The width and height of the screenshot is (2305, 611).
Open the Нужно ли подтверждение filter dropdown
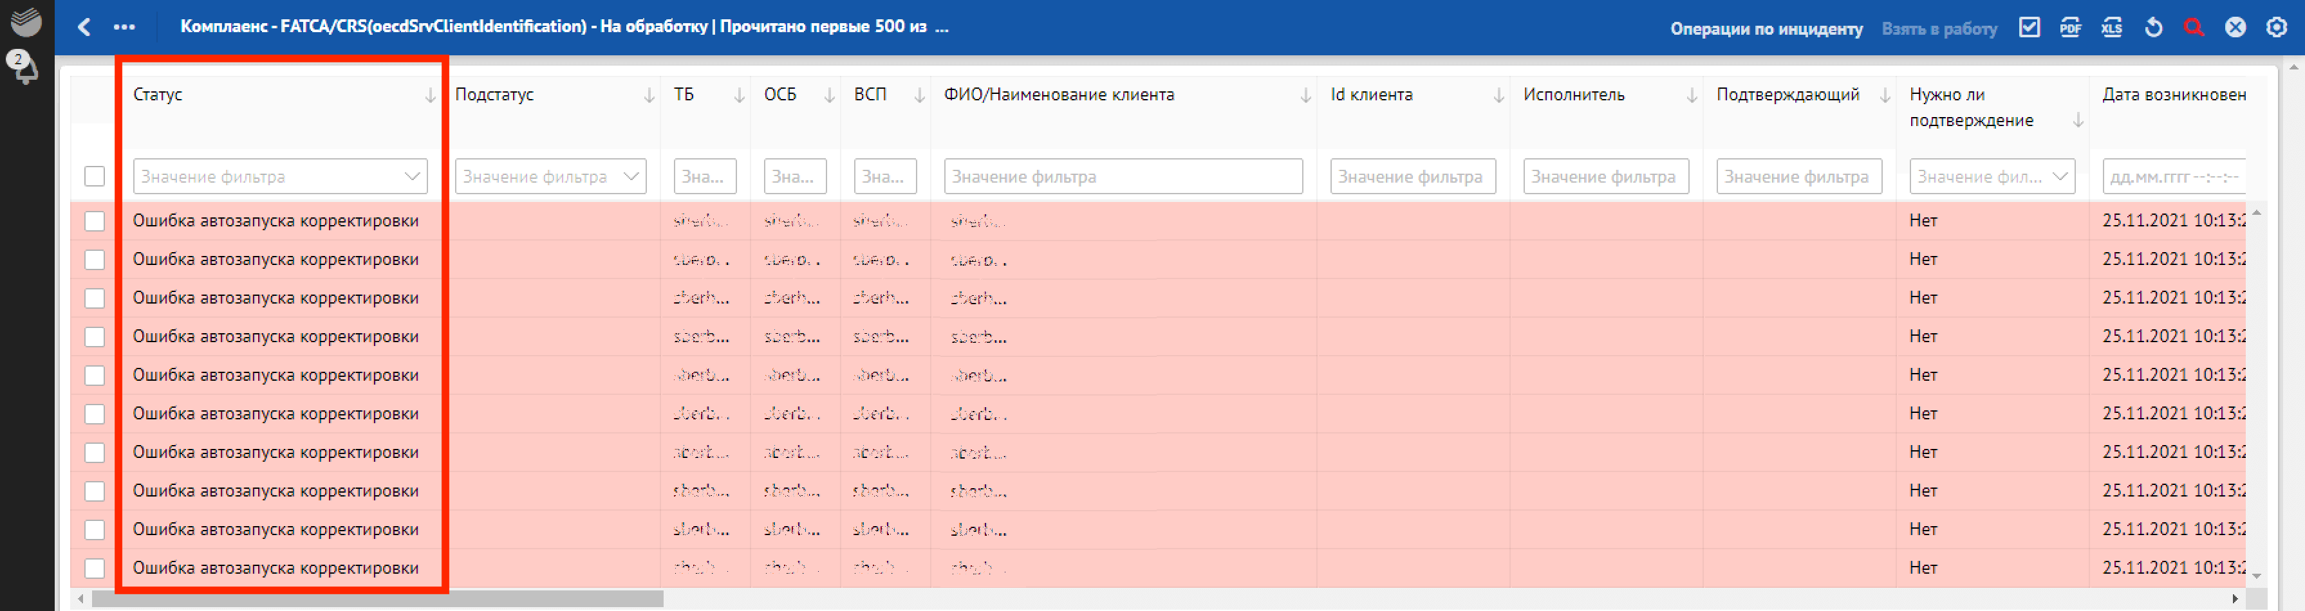click(2060, 176)
